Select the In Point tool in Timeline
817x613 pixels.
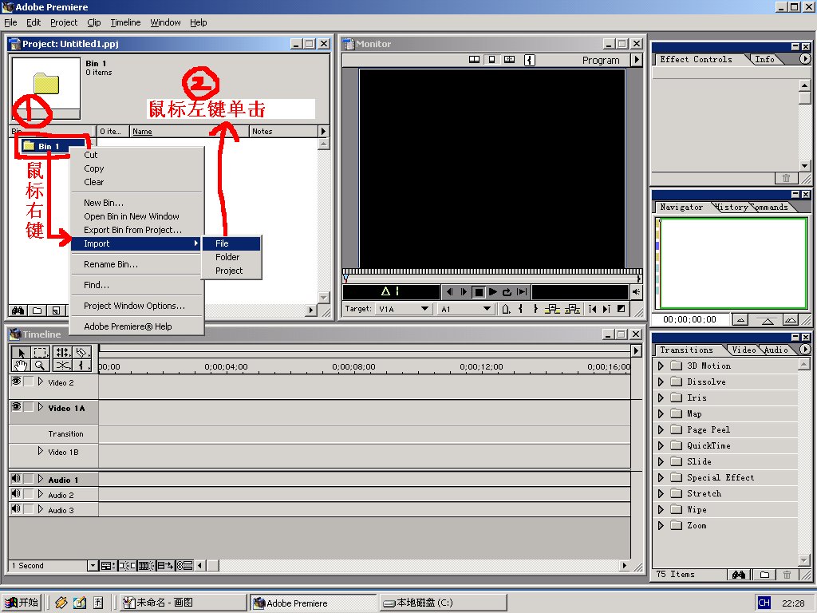tap(82, 366)
